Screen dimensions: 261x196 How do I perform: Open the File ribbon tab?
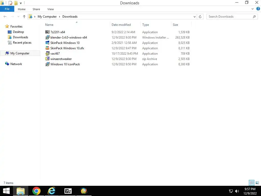click(7, 9)
